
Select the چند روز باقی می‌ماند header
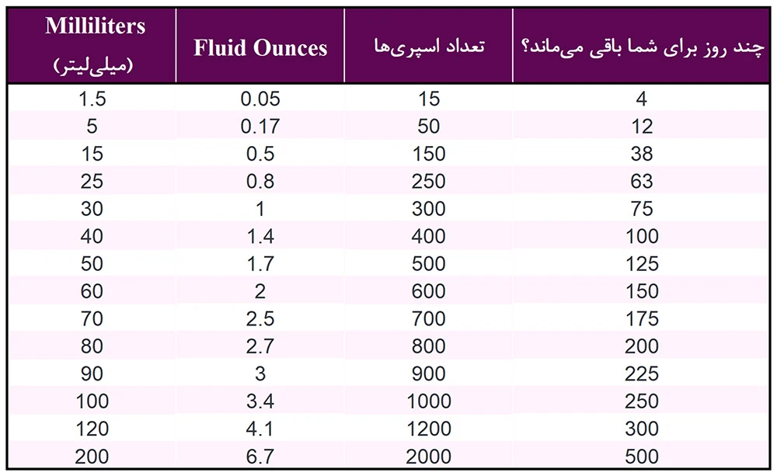tap(641, 46)
